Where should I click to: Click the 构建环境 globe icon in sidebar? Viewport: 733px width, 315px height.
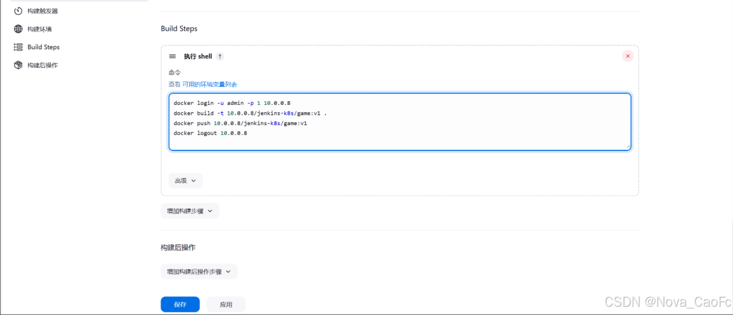pos(19,29)
